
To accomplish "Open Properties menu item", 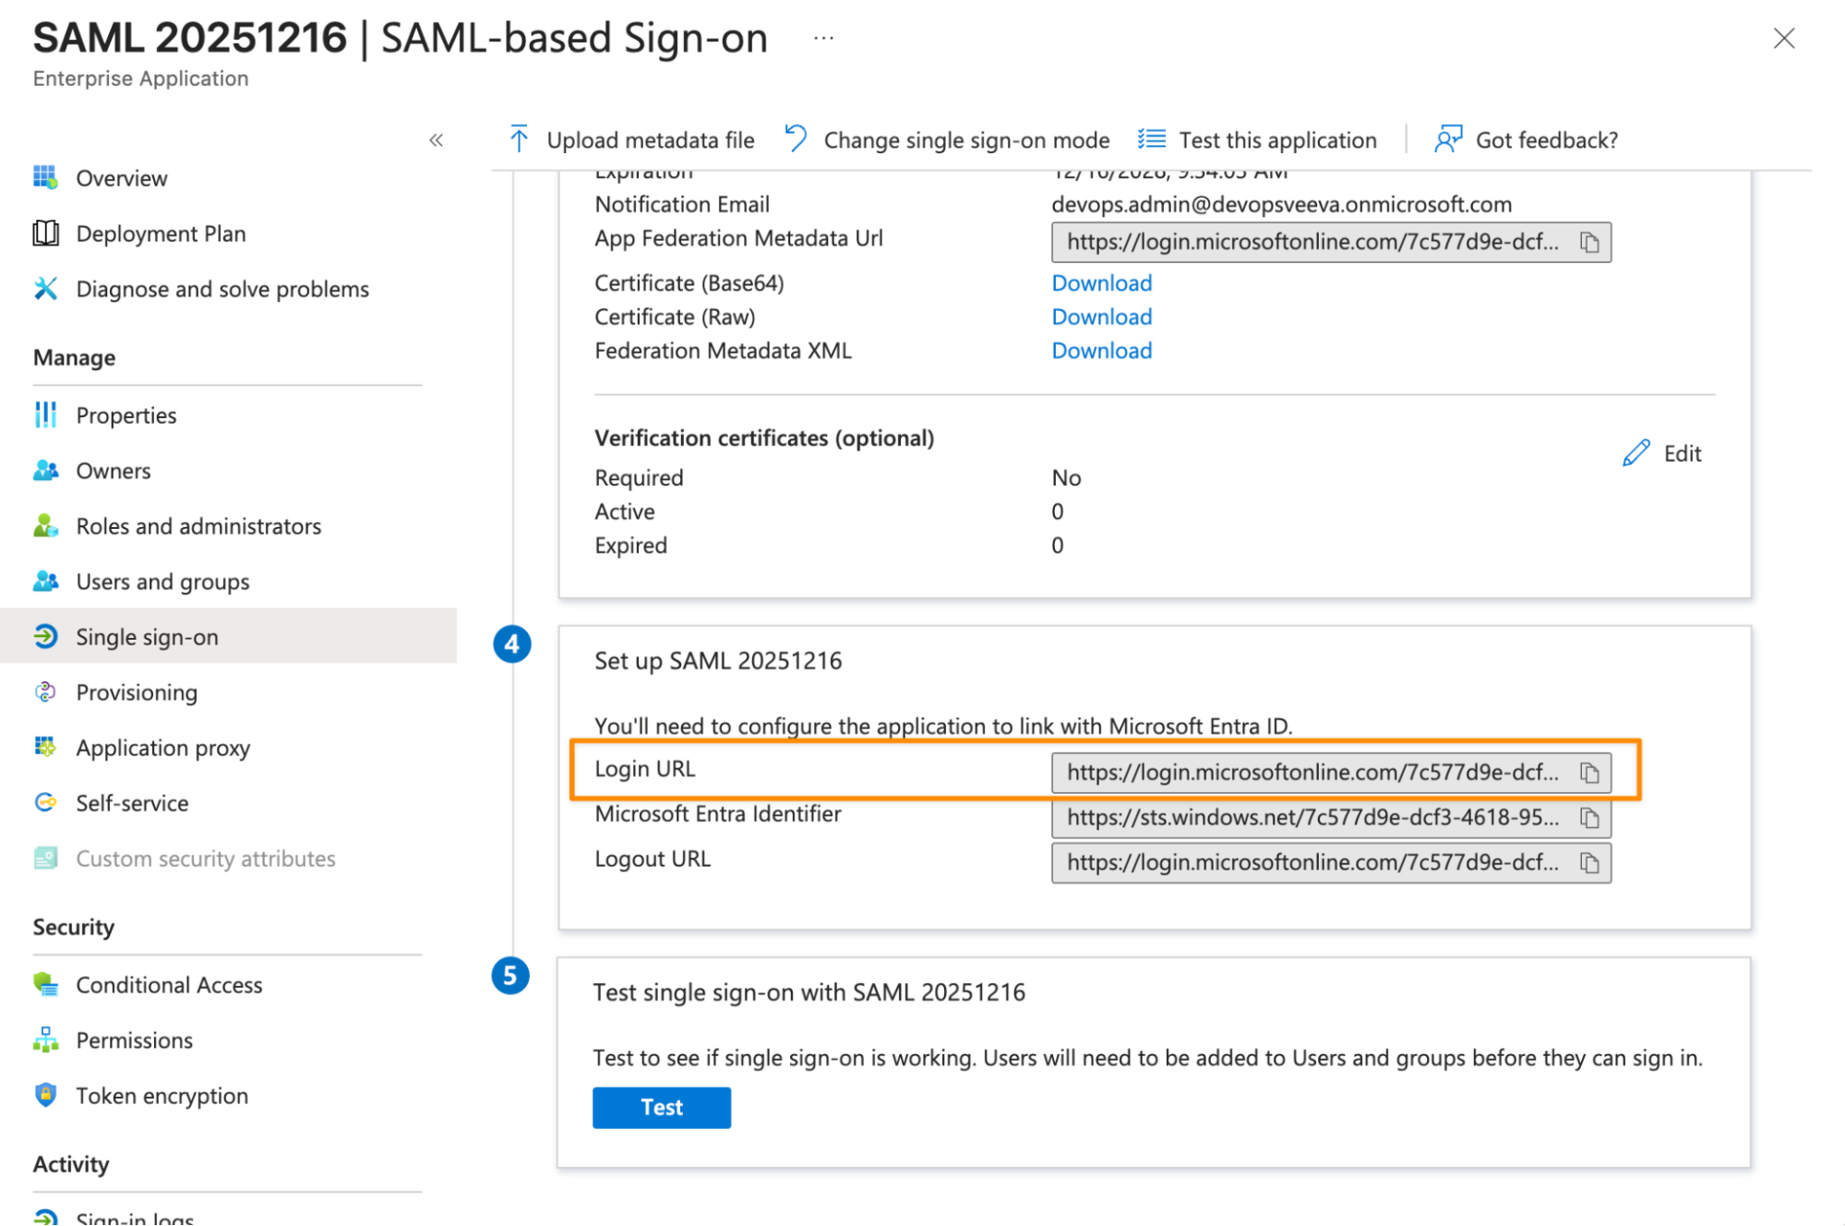I will [126, 415].
